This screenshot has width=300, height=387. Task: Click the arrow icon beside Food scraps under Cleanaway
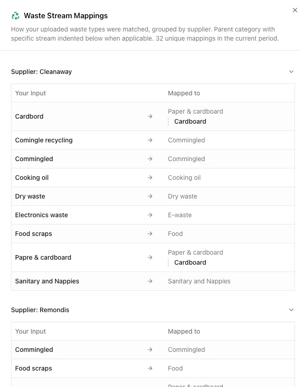pyautogui.click(x=150, y=234)
